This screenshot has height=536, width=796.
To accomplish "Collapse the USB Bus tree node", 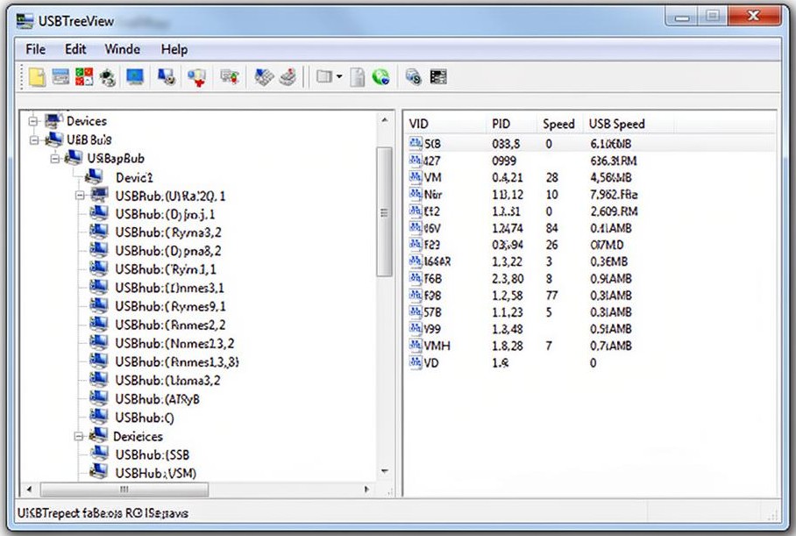I will pyautogui.click(x=32, y=139).
